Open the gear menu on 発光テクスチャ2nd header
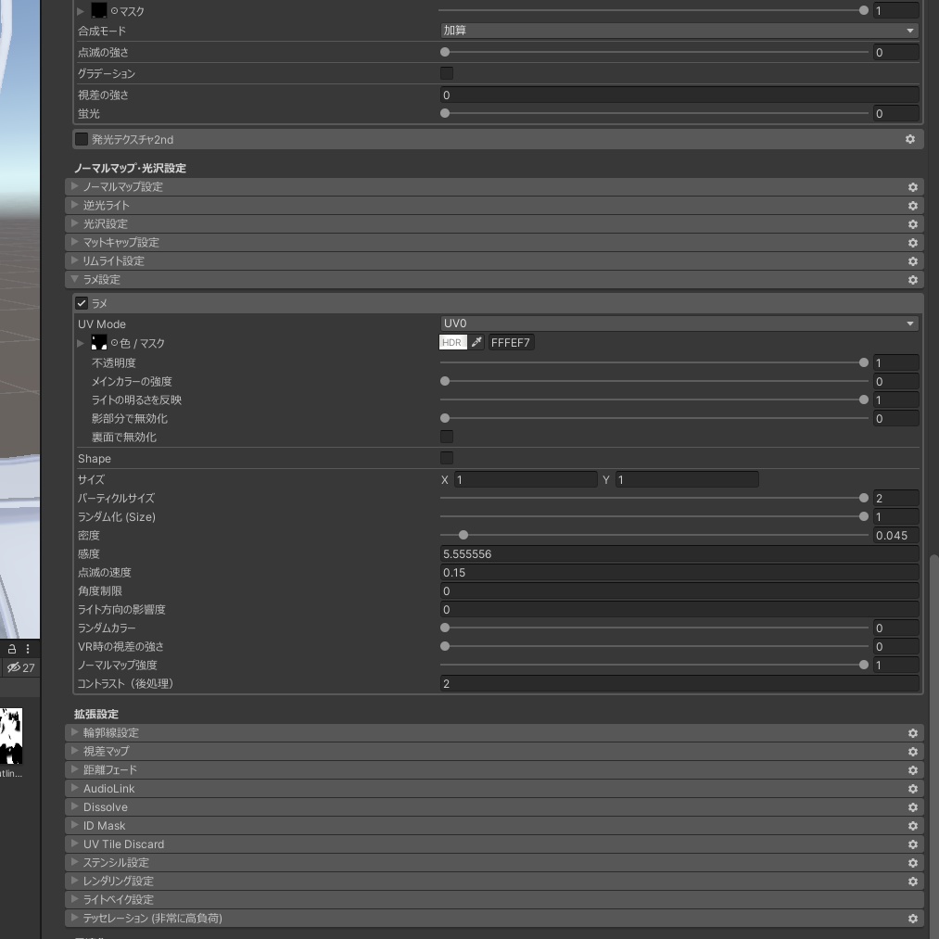Viewport: 939px width, 939px height. 909,139
